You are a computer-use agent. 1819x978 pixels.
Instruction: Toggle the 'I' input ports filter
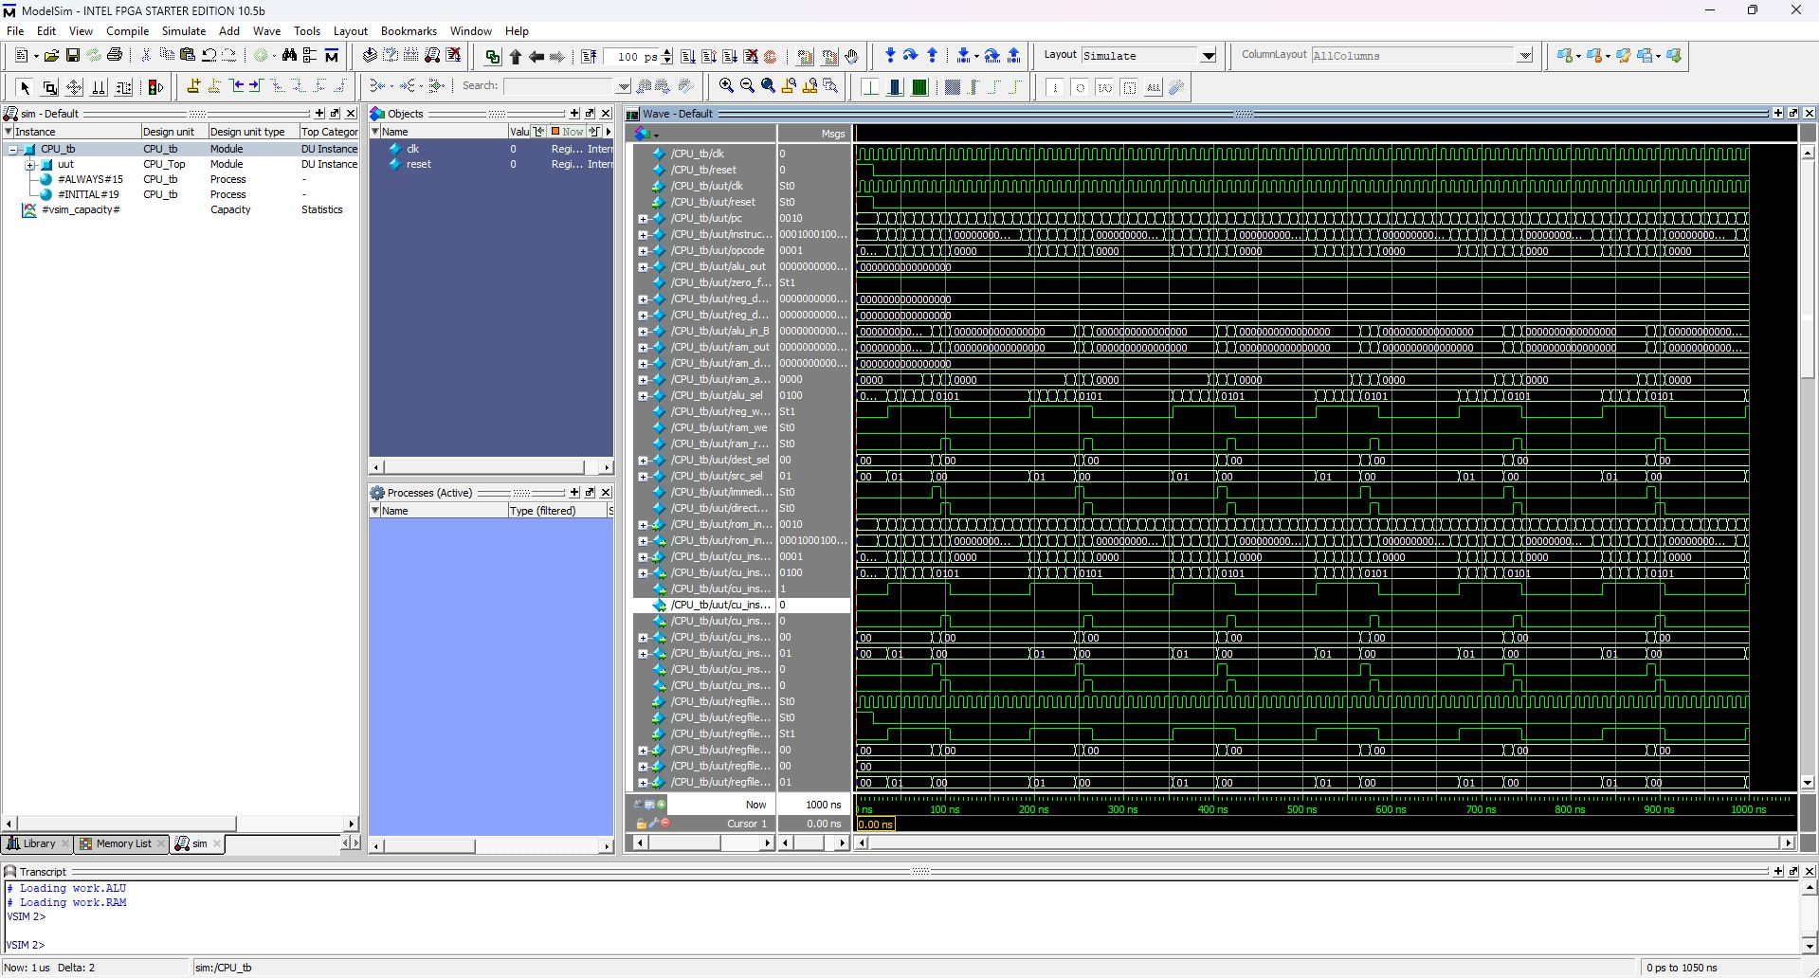tap(1055, 87)
